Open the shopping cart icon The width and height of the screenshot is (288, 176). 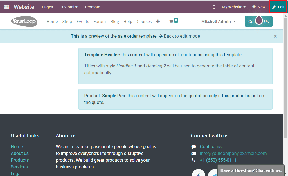(x=172, y=21)
